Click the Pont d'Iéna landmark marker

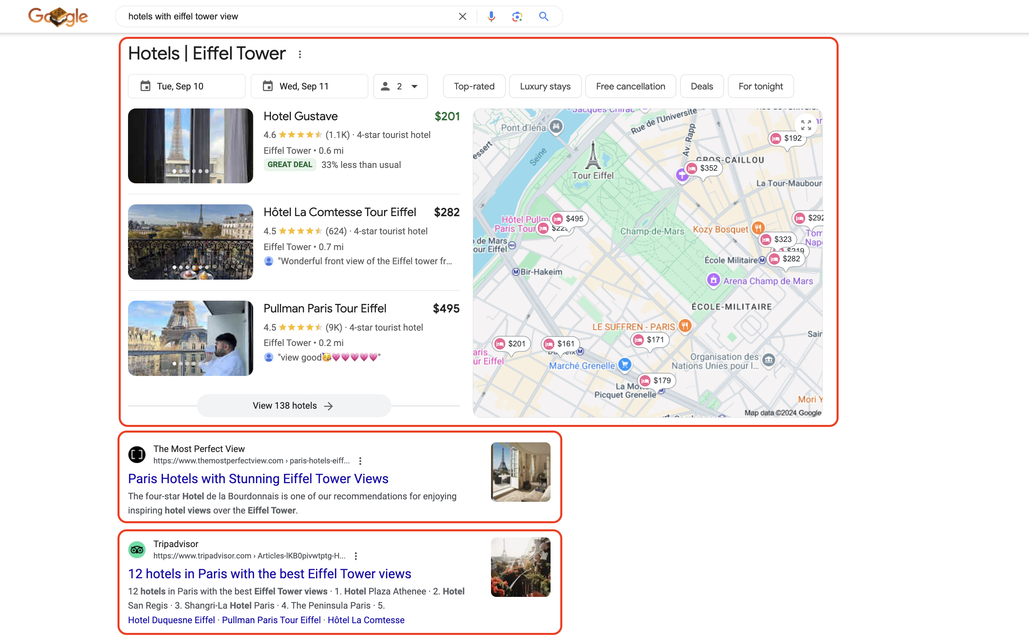coord(556,126)
